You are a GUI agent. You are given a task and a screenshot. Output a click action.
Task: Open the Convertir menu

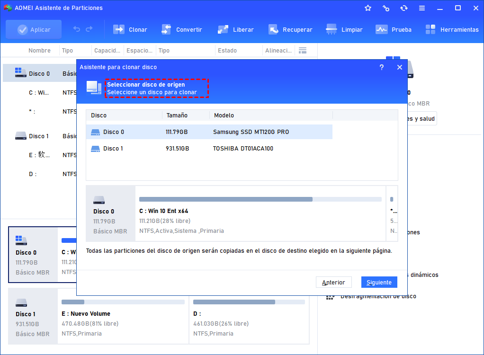coord(181,30)
